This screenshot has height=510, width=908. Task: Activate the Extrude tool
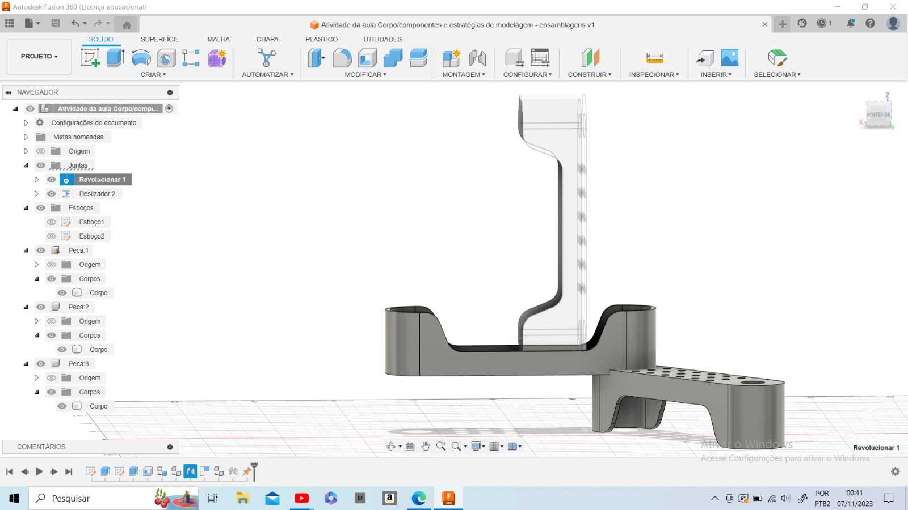tap(115, 58)
